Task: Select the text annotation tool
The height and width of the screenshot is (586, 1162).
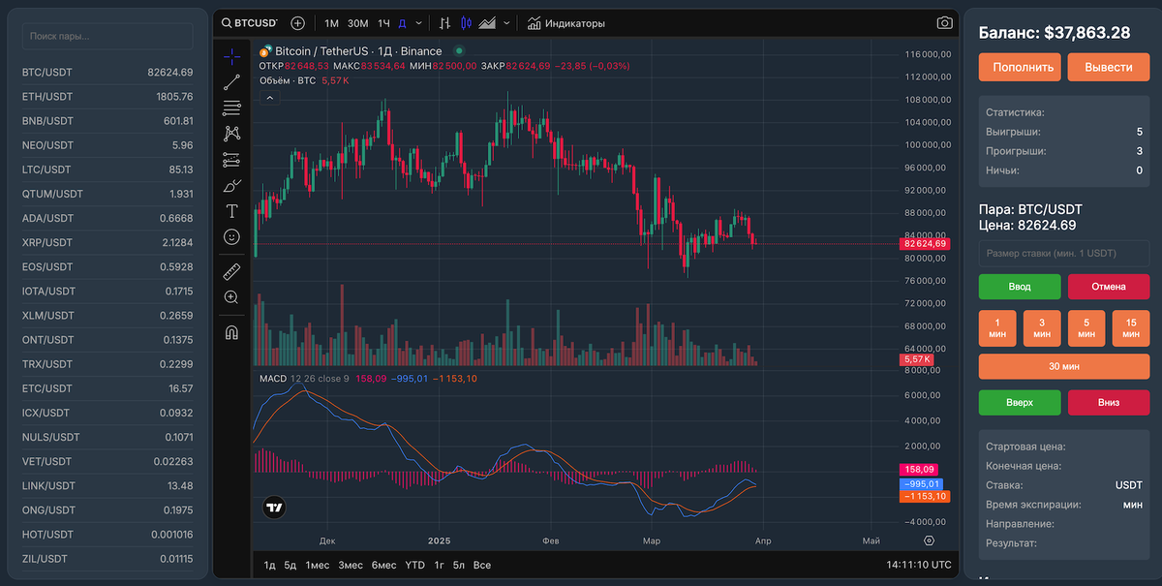Action: pyautogui.click(x=231, y=210)
